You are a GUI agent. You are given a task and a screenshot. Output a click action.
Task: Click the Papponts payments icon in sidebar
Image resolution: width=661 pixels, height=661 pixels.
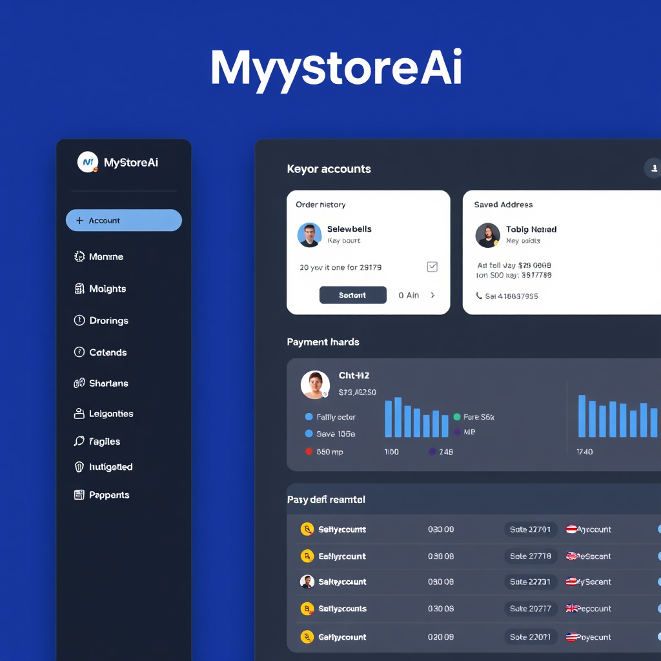click(x=78, y=494)
